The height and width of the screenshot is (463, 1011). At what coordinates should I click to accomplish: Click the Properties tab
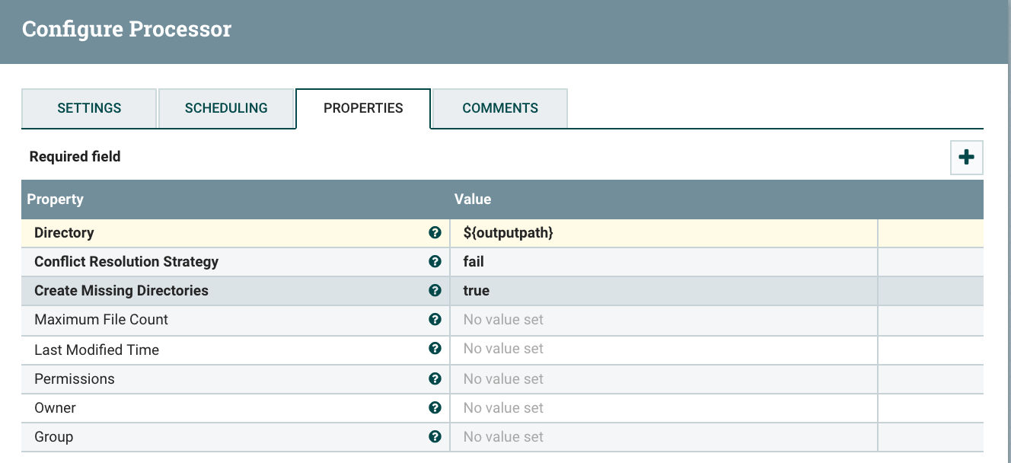(x=363, y=108)
